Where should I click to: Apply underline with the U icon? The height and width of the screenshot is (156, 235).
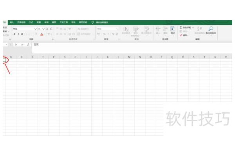pyautogui.click(x=22, y=34)
